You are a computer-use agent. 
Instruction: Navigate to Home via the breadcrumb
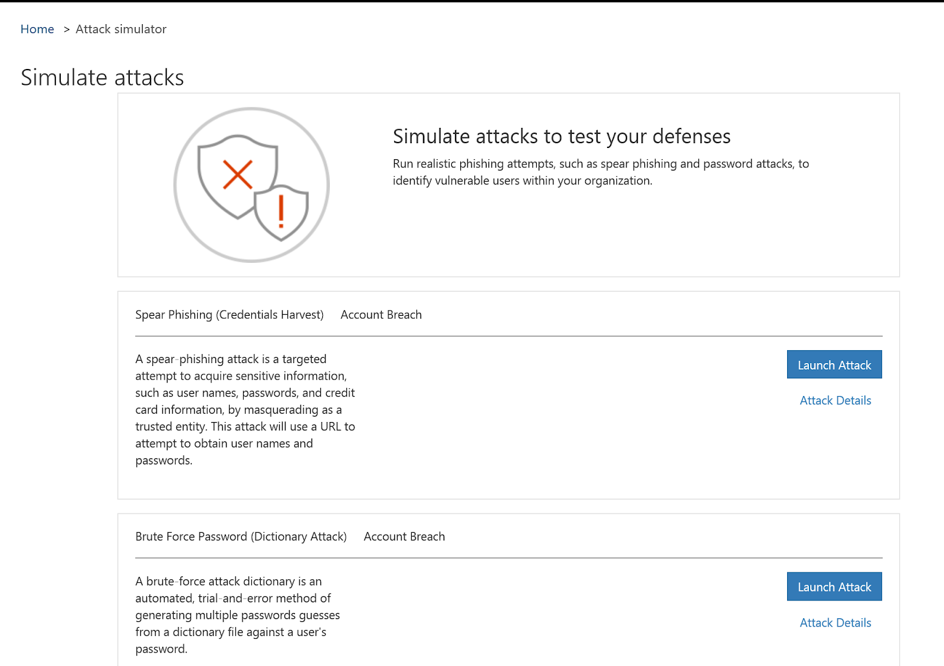[x=37, y=29]
